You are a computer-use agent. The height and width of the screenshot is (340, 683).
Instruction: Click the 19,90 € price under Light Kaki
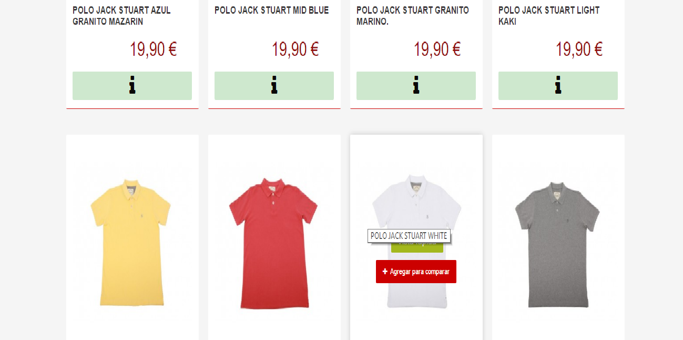click(579, 49)
